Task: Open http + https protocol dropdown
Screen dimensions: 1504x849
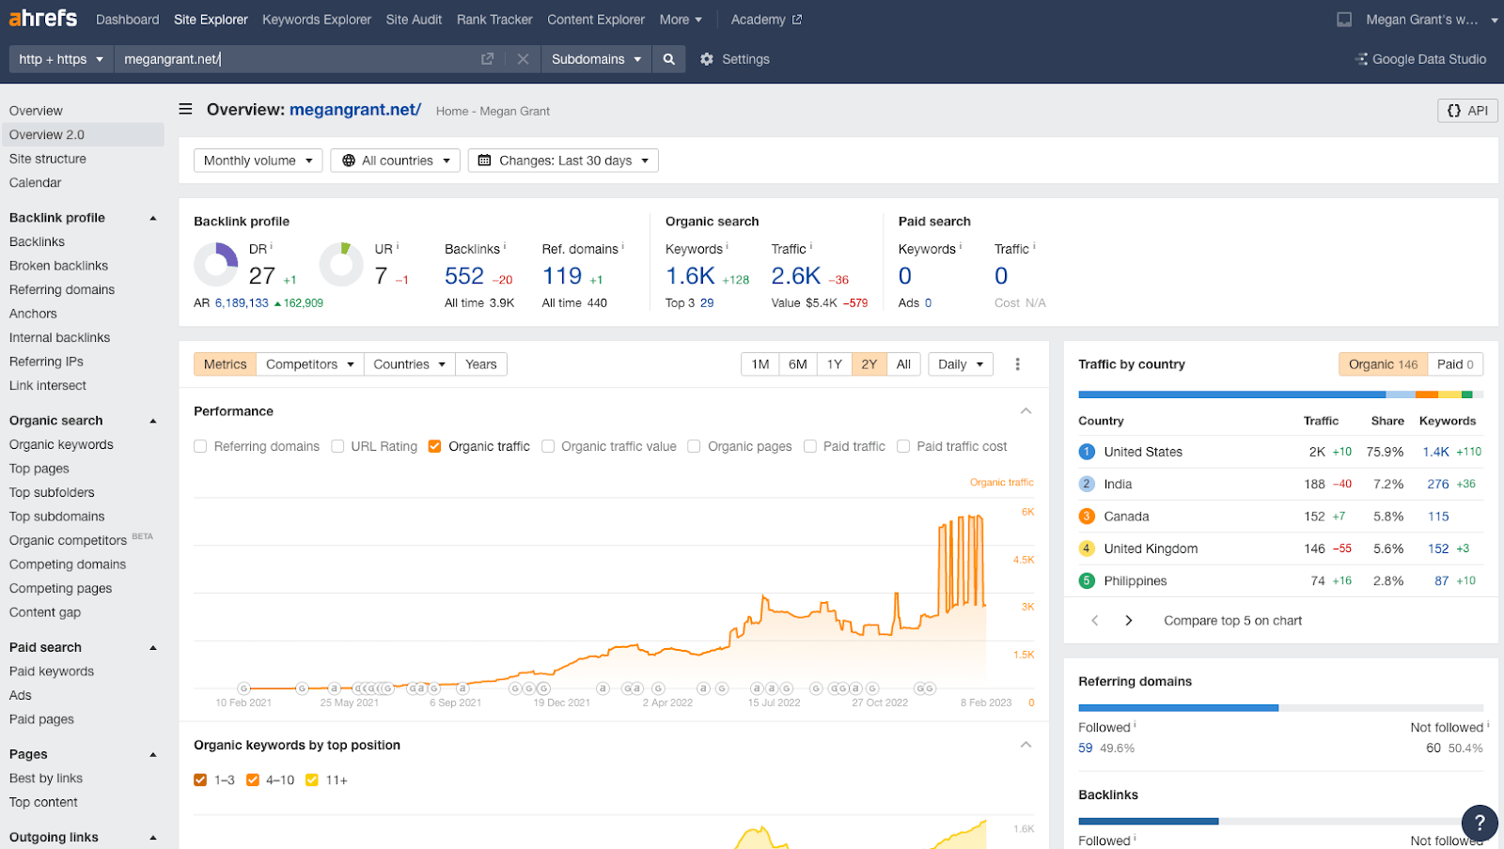Action: pyautogui.click(x=61, y=59)
